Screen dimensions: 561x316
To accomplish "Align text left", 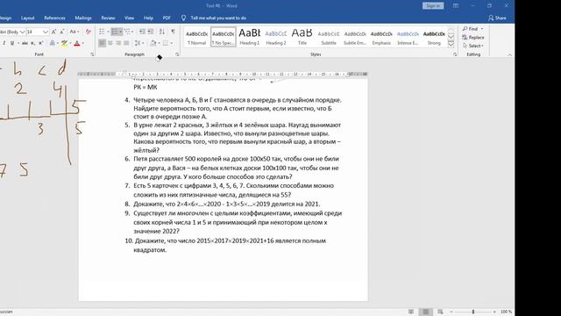I will 102,43.
